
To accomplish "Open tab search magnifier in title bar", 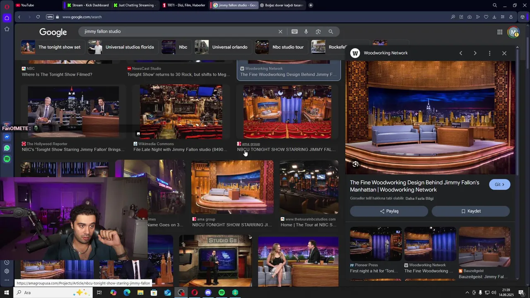I will pos(494,5).
